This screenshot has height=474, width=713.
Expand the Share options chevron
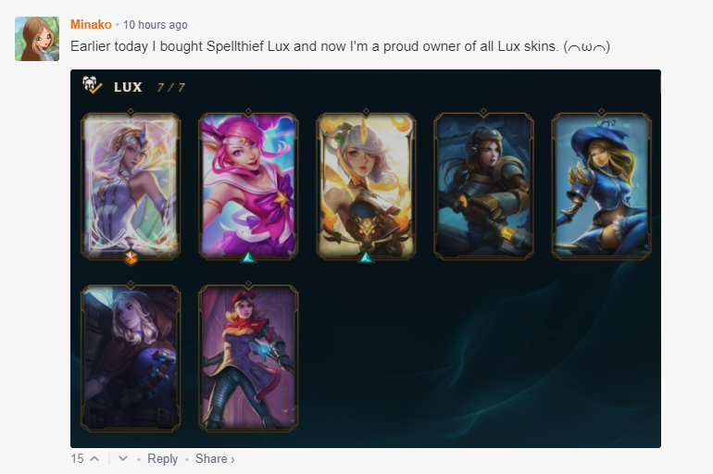(232, 460)
